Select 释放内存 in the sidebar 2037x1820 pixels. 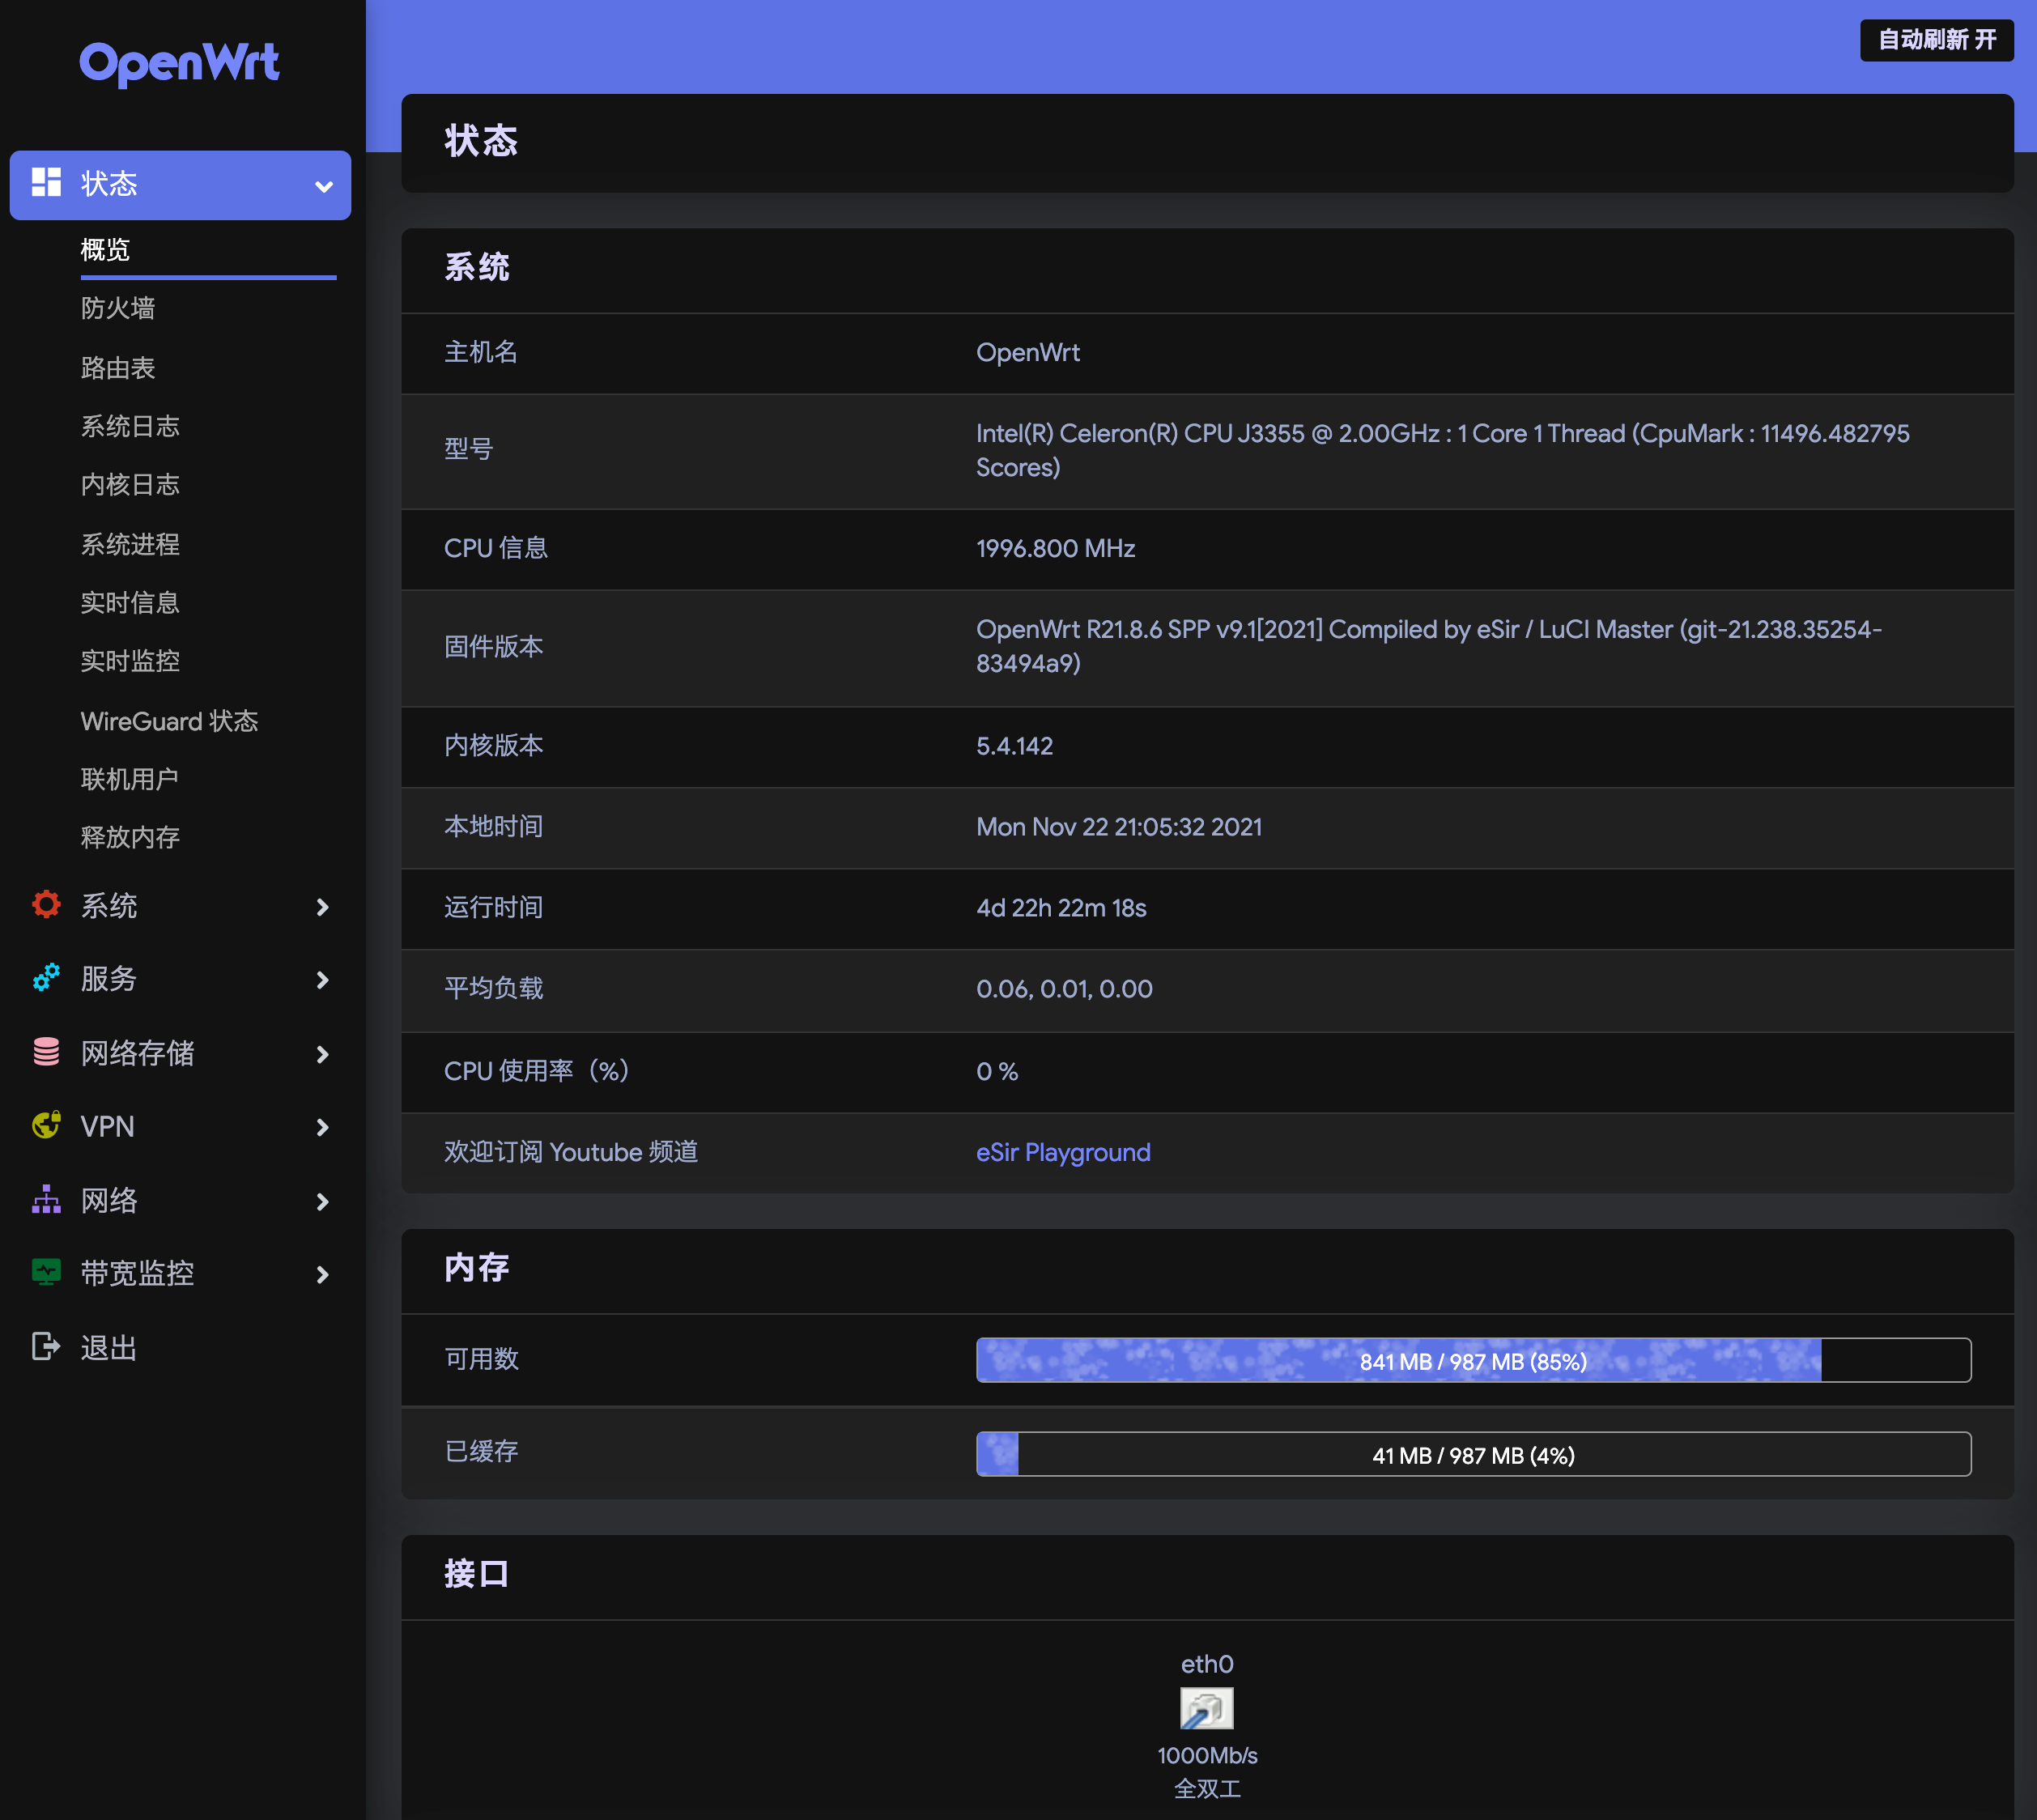pos(130,837)
